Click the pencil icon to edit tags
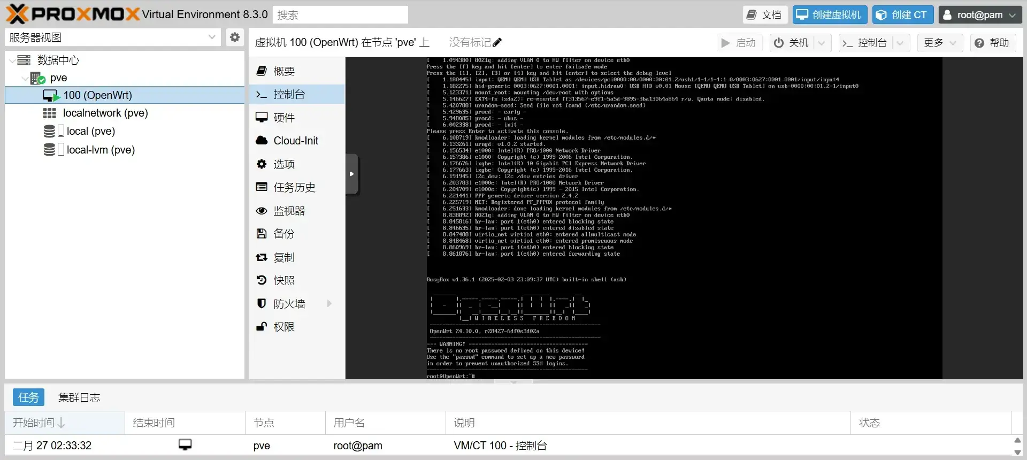This screenshot has width=1027, height=460. click(497, 43)
